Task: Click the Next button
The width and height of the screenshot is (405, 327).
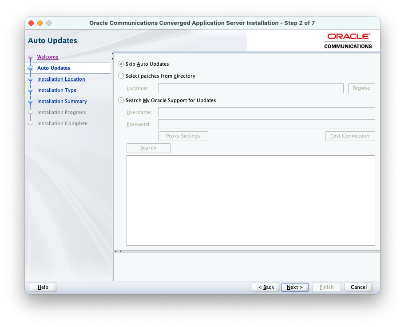Action: pyautogui.click(x=295, y=287)
